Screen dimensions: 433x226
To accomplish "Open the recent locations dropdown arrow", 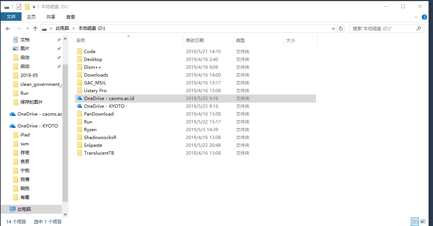I will 28,28.
